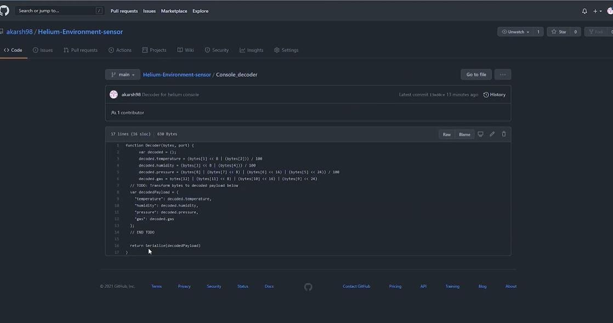The image size is (613, 323).
Task: Switch to the Actions tab
Action: (x=120, y=50)
